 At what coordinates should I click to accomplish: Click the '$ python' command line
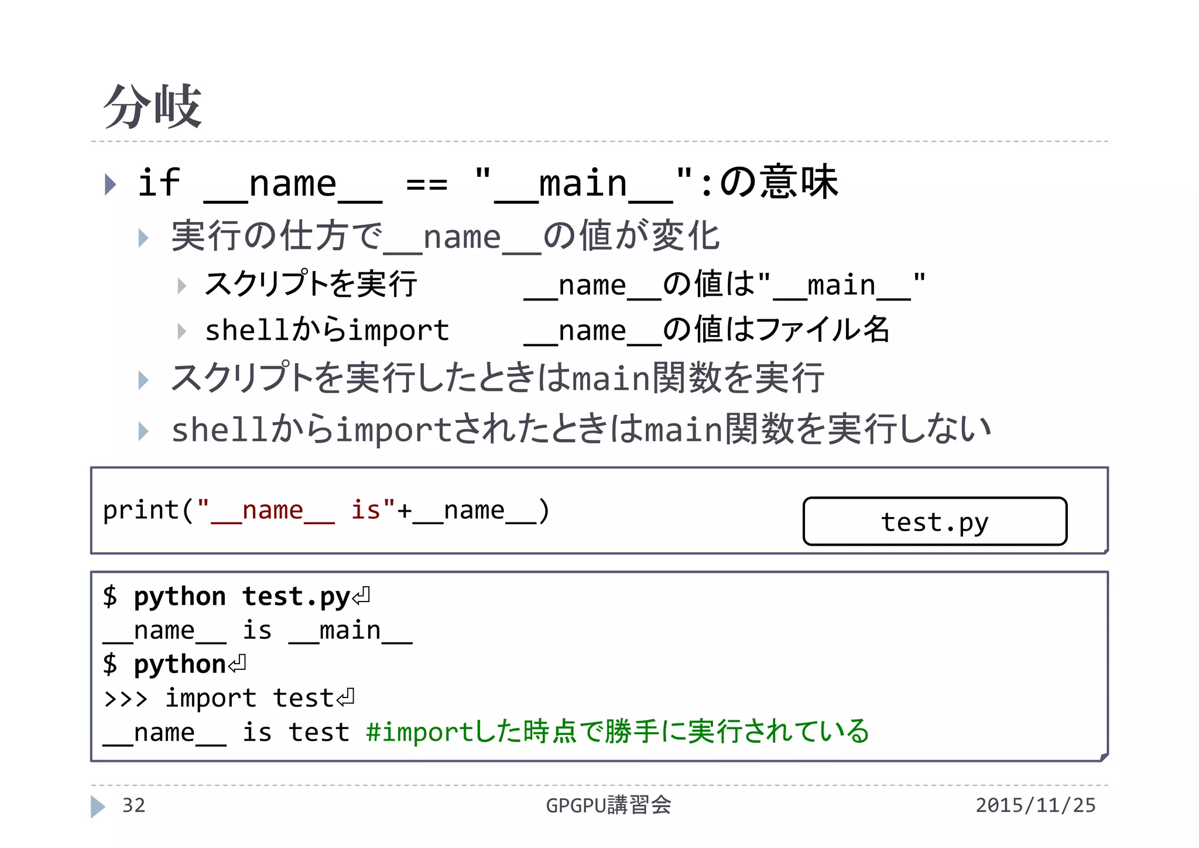174,665
